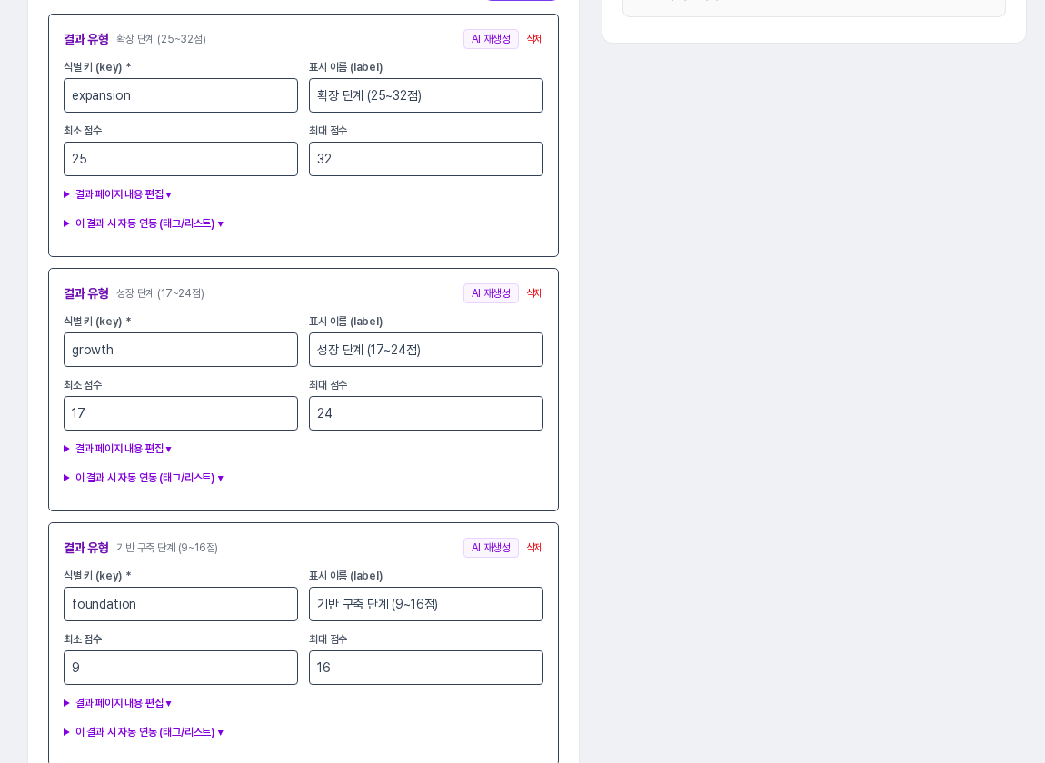
Task: Delete the 성장 단계 result type
Action: [x=534, y=293]
